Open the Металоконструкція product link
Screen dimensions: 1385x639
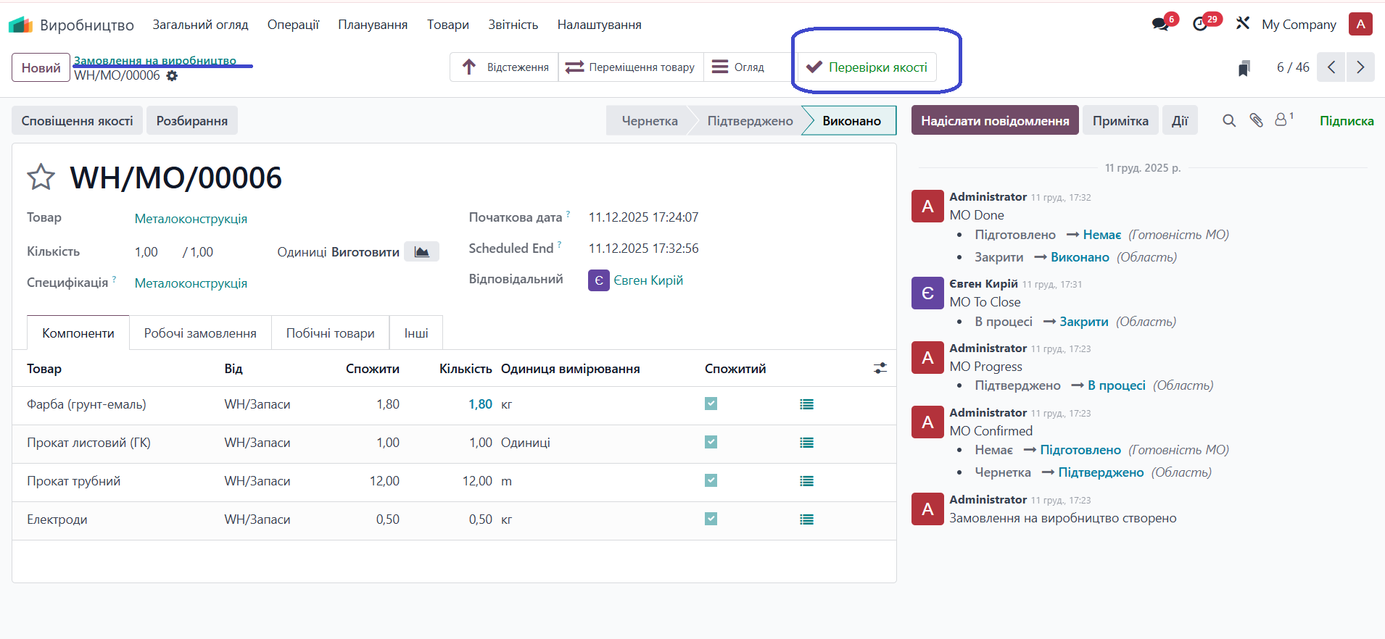(191, 219)
